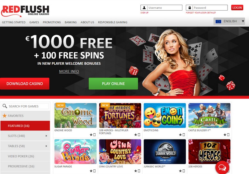The width and height of the screenshot is (249, 174).
Task: Toggle the favorite star for Emoticoins
Action: (x=180, y=135)
